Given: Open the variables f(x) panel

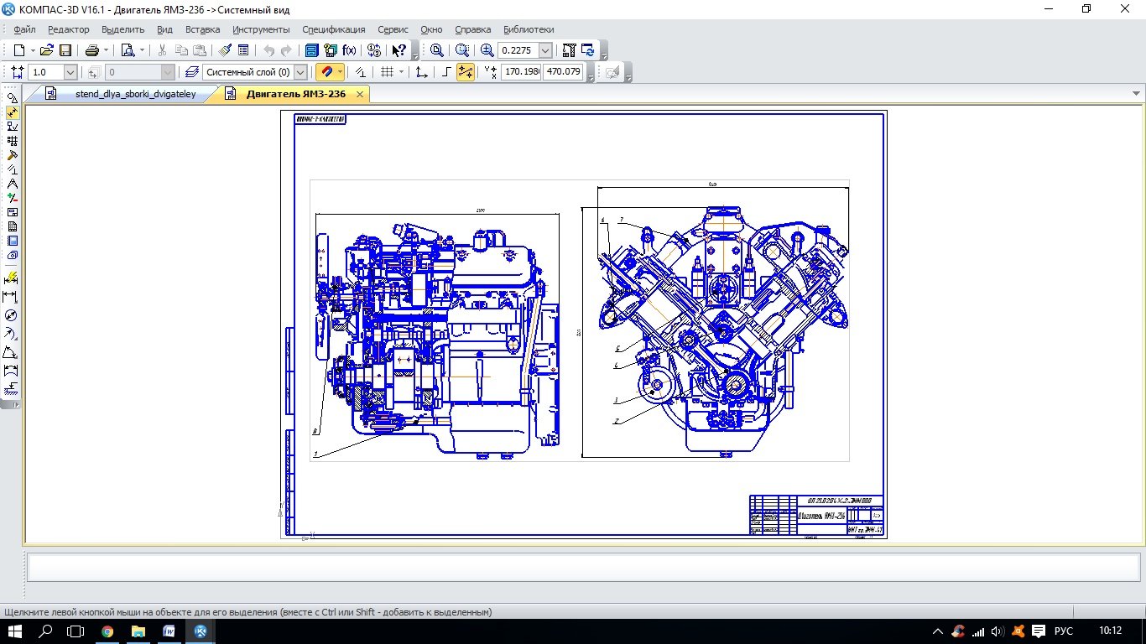Looking at the screenshot, I should tap(349, 50).
